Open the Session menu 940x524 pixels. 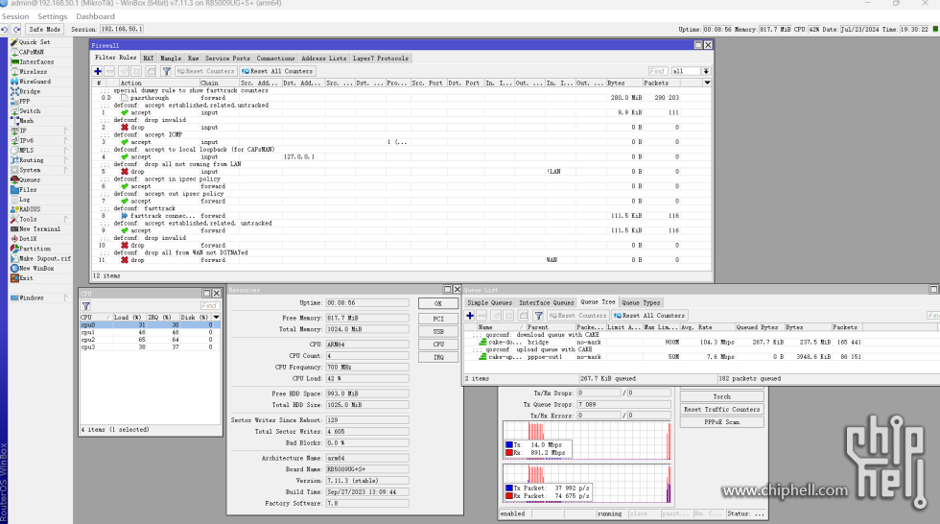click(15, 16)
